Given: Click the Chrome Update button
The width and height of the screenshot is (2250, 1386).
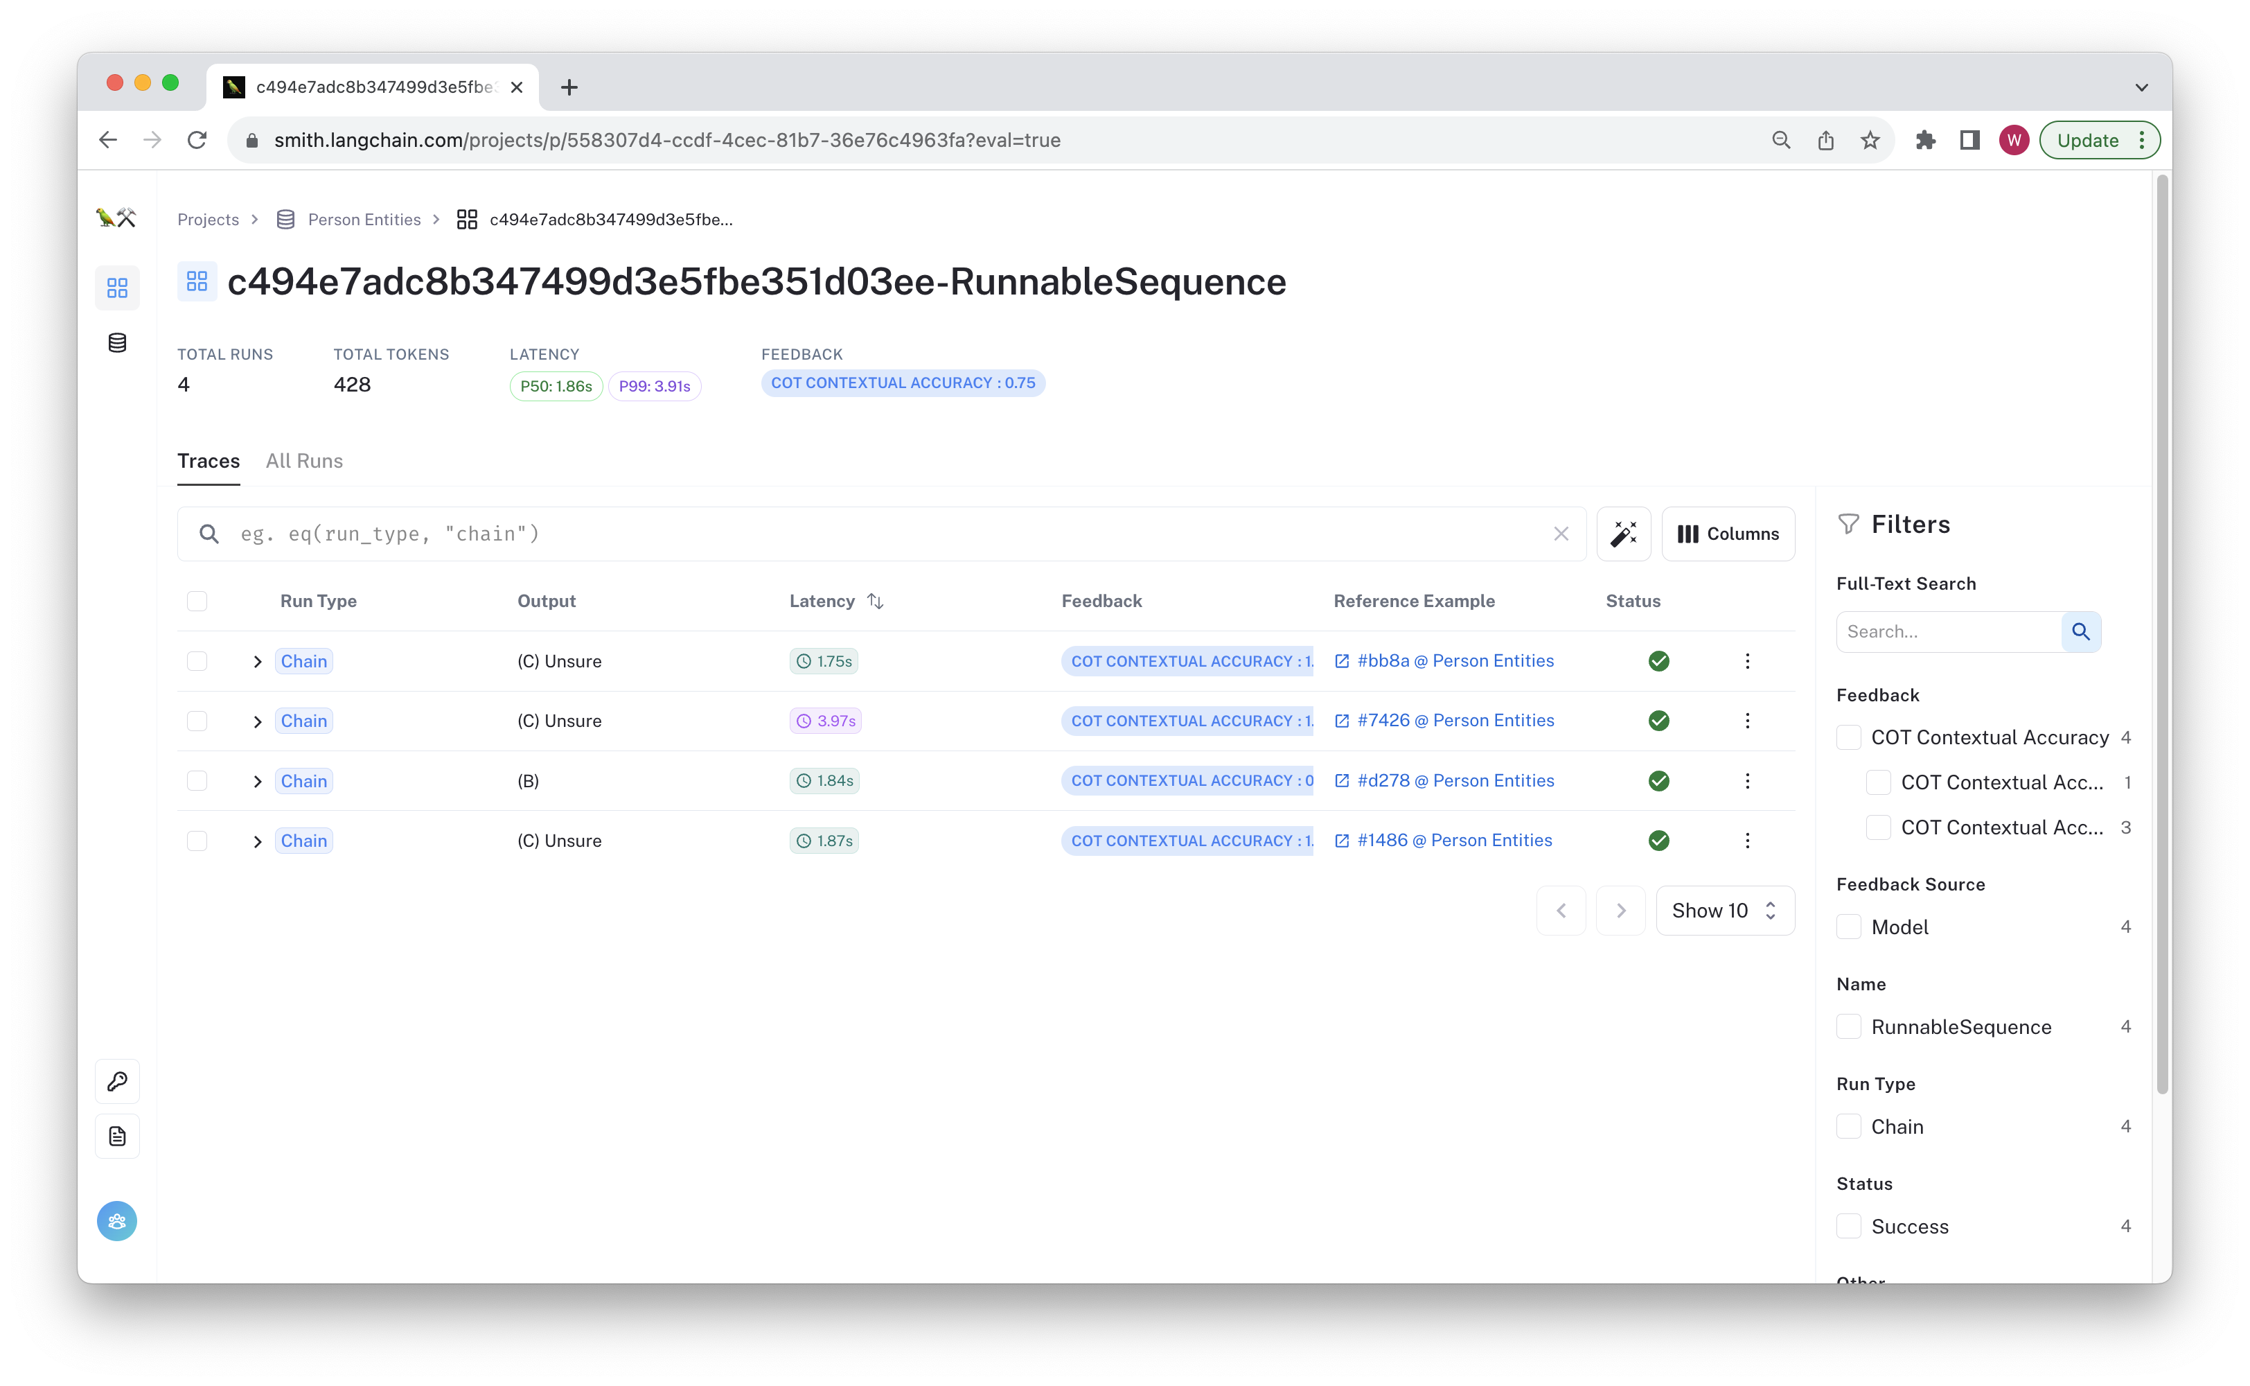Looking at the screenshot, I should [2088, 140].
